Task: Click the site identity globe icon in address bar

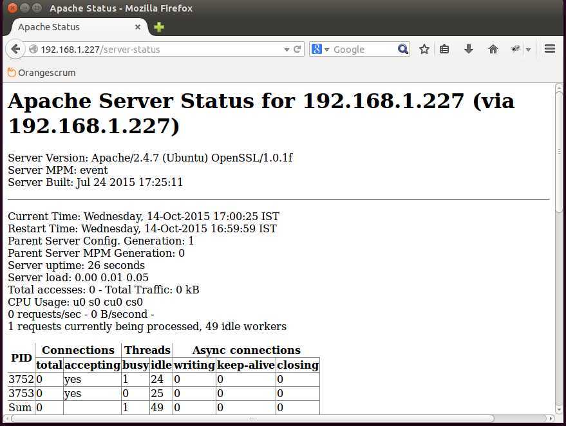Action: click(32, 49)
